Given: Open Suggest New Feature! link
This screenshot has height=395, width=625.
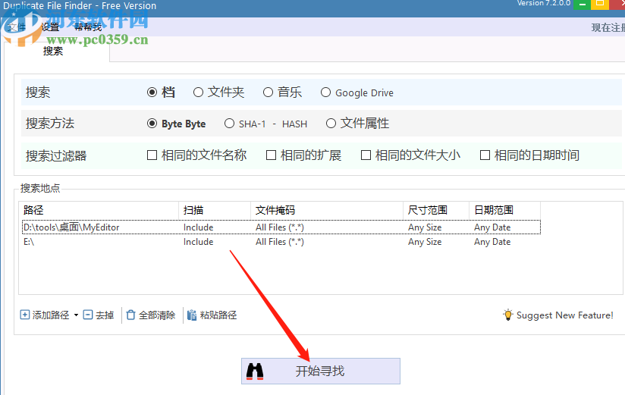Looking at the screenshot, I should pyautogui.click(x=565, y=315).
